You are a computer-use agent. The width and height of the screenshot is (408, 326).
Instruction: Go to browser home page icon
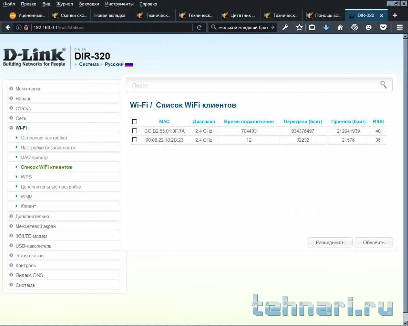(340, 27)
